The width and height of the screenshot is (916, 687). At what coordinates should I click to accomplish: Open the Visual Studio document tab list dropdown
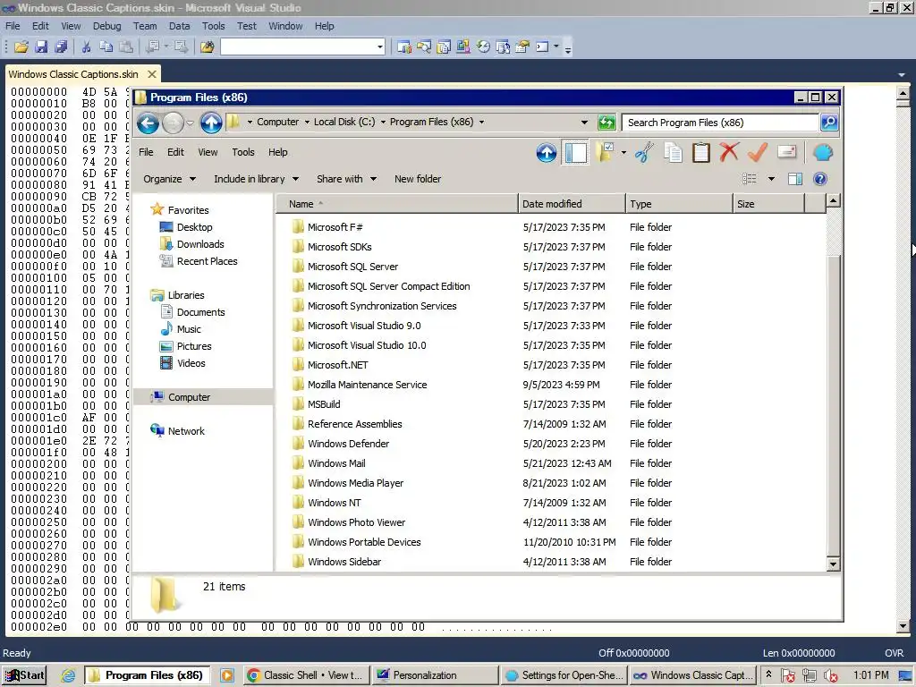tap(902, 75)
